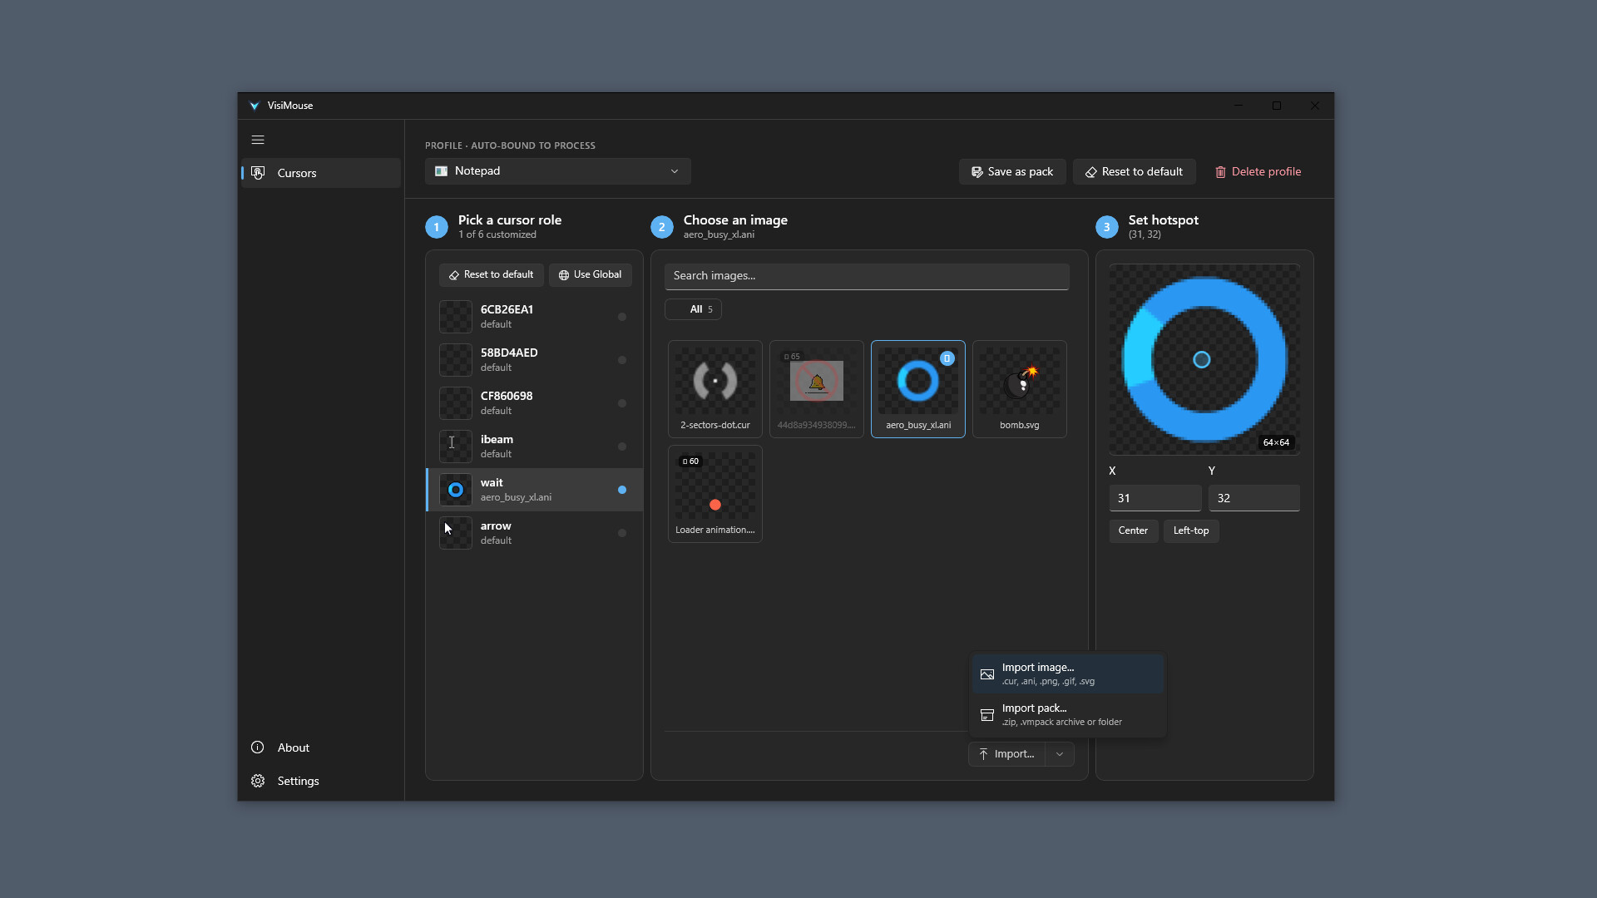This screenshot has width=1597, height=898.
Task: Click step 1 number badge
Action: click(x=437, y=227)
